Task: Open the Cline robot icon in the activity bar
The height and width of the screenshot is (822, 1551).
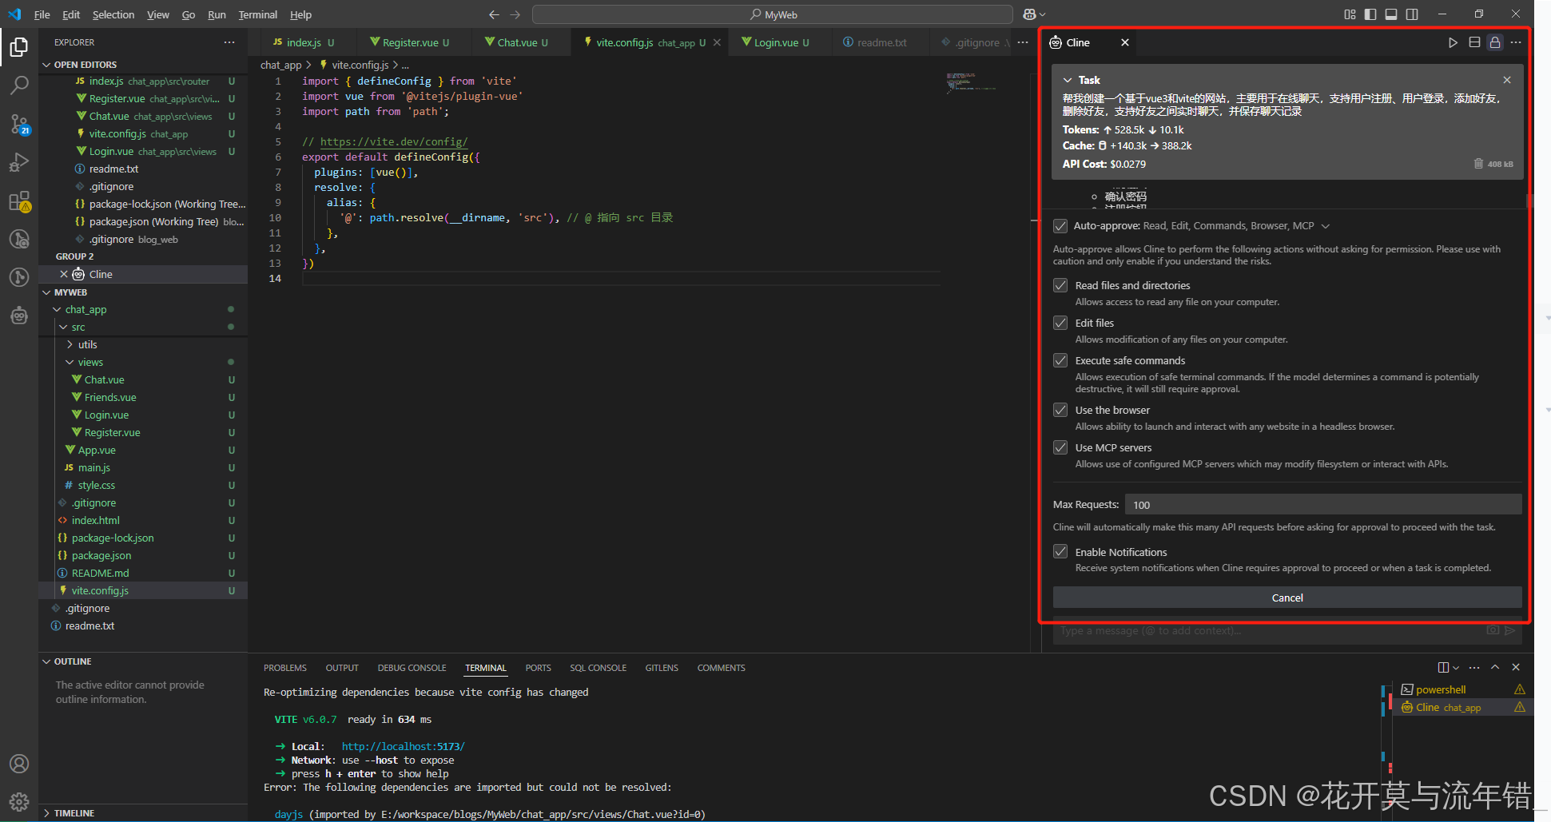Action: coord(19,316)
